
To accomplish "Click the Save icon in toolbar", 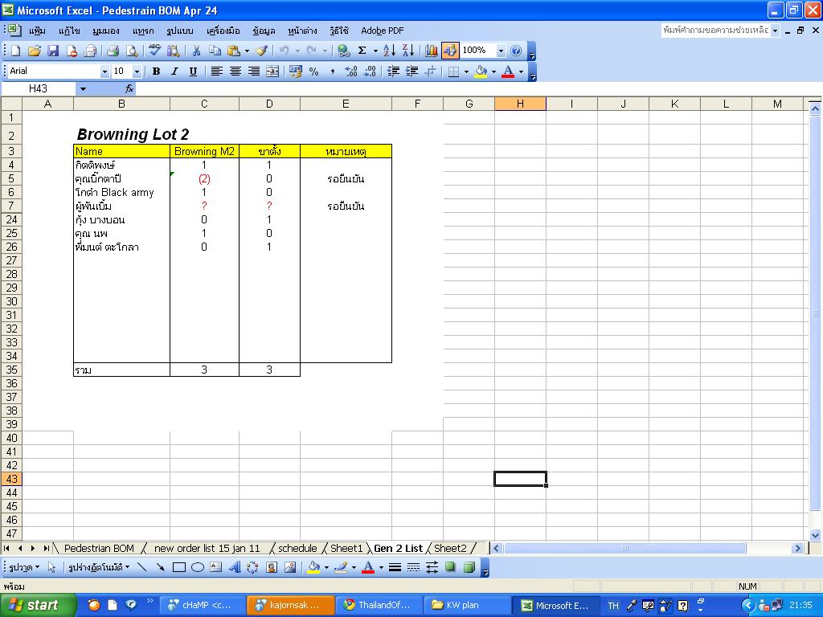I will pos(53,51).
